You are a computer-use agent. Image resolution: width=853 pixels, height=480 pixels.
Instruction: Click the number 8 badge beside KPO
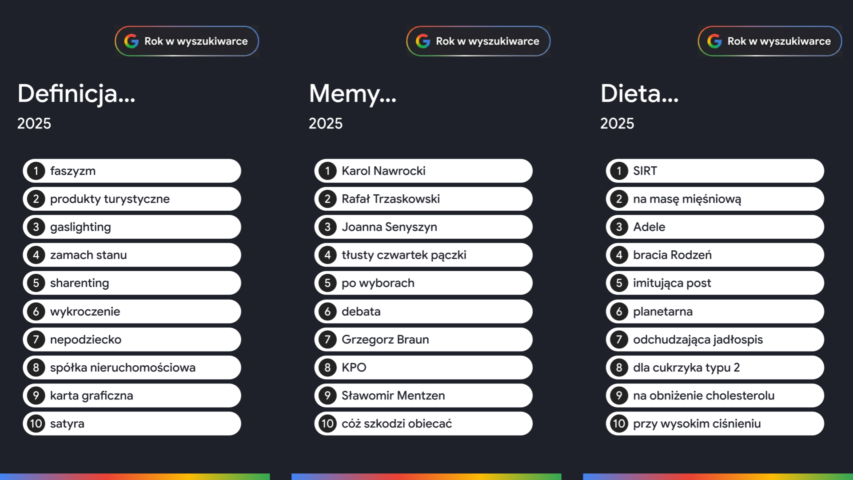pos(327,368)
